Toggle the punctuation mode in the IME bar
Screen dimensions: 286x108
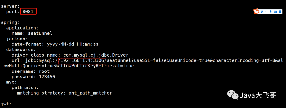(266, 12)
